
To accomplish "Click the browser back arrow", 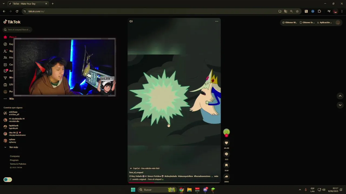I will click(x=4, y=11).
